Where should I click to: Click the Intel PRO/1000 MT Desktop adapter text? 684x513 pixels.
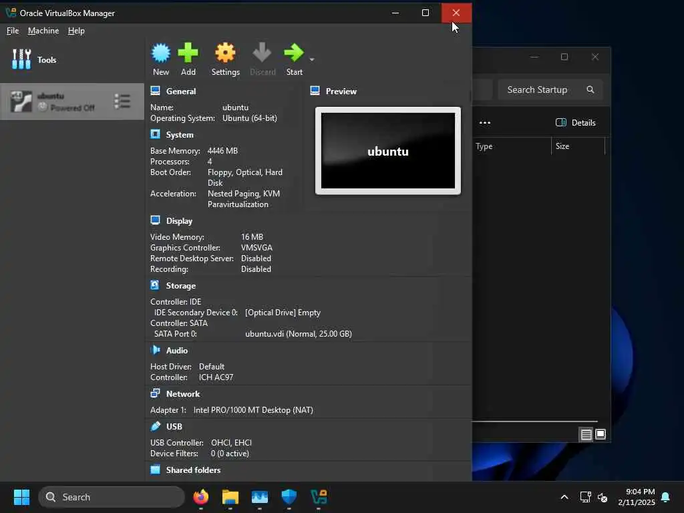click(253, 410)
